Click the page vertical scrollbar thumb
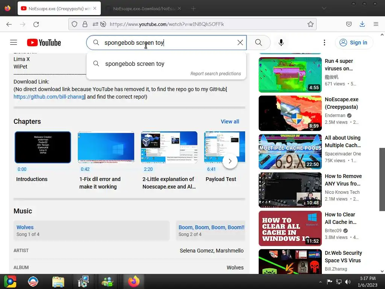Viewport: 385px width, 289px height. [382, 179]
